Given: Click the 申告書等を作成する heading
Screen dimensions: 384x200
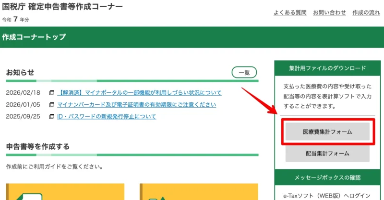Looking at the screenshot, I should pos(38,146).
